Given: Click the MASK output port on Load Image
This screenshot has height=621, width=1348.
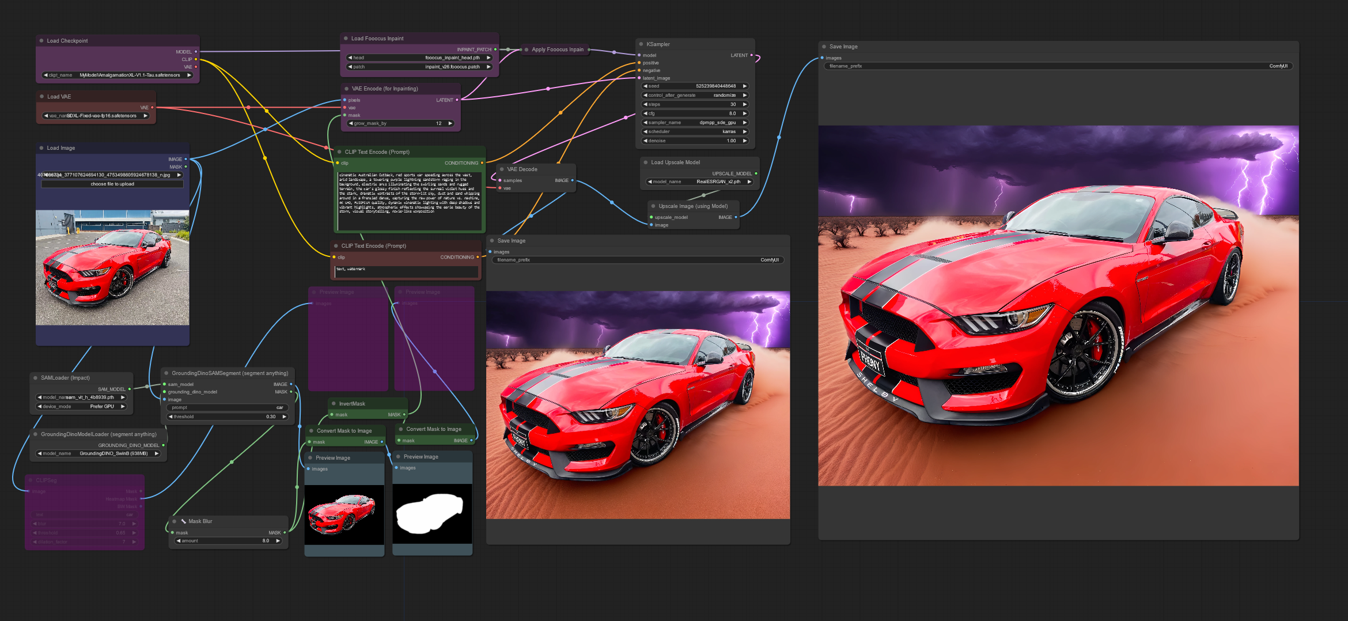Looking at the screenshot, I should (x=185, y=167).
